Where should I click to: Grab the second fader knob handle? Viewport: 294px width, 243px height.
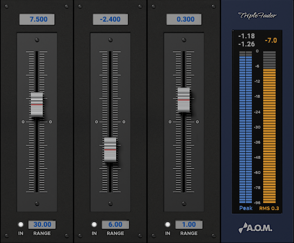click(110, 150)
